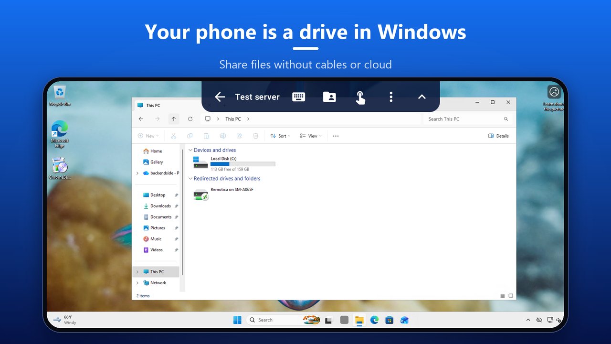Viewport: 611px width, 344px height.
Task: Open the View dropdown in the toolbar
Action: (311, 136)
